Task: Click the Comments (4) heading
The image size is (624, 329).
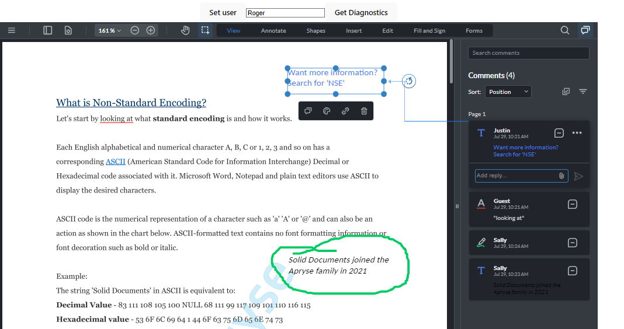Action: pyautogui.click(x=491, y=75)
